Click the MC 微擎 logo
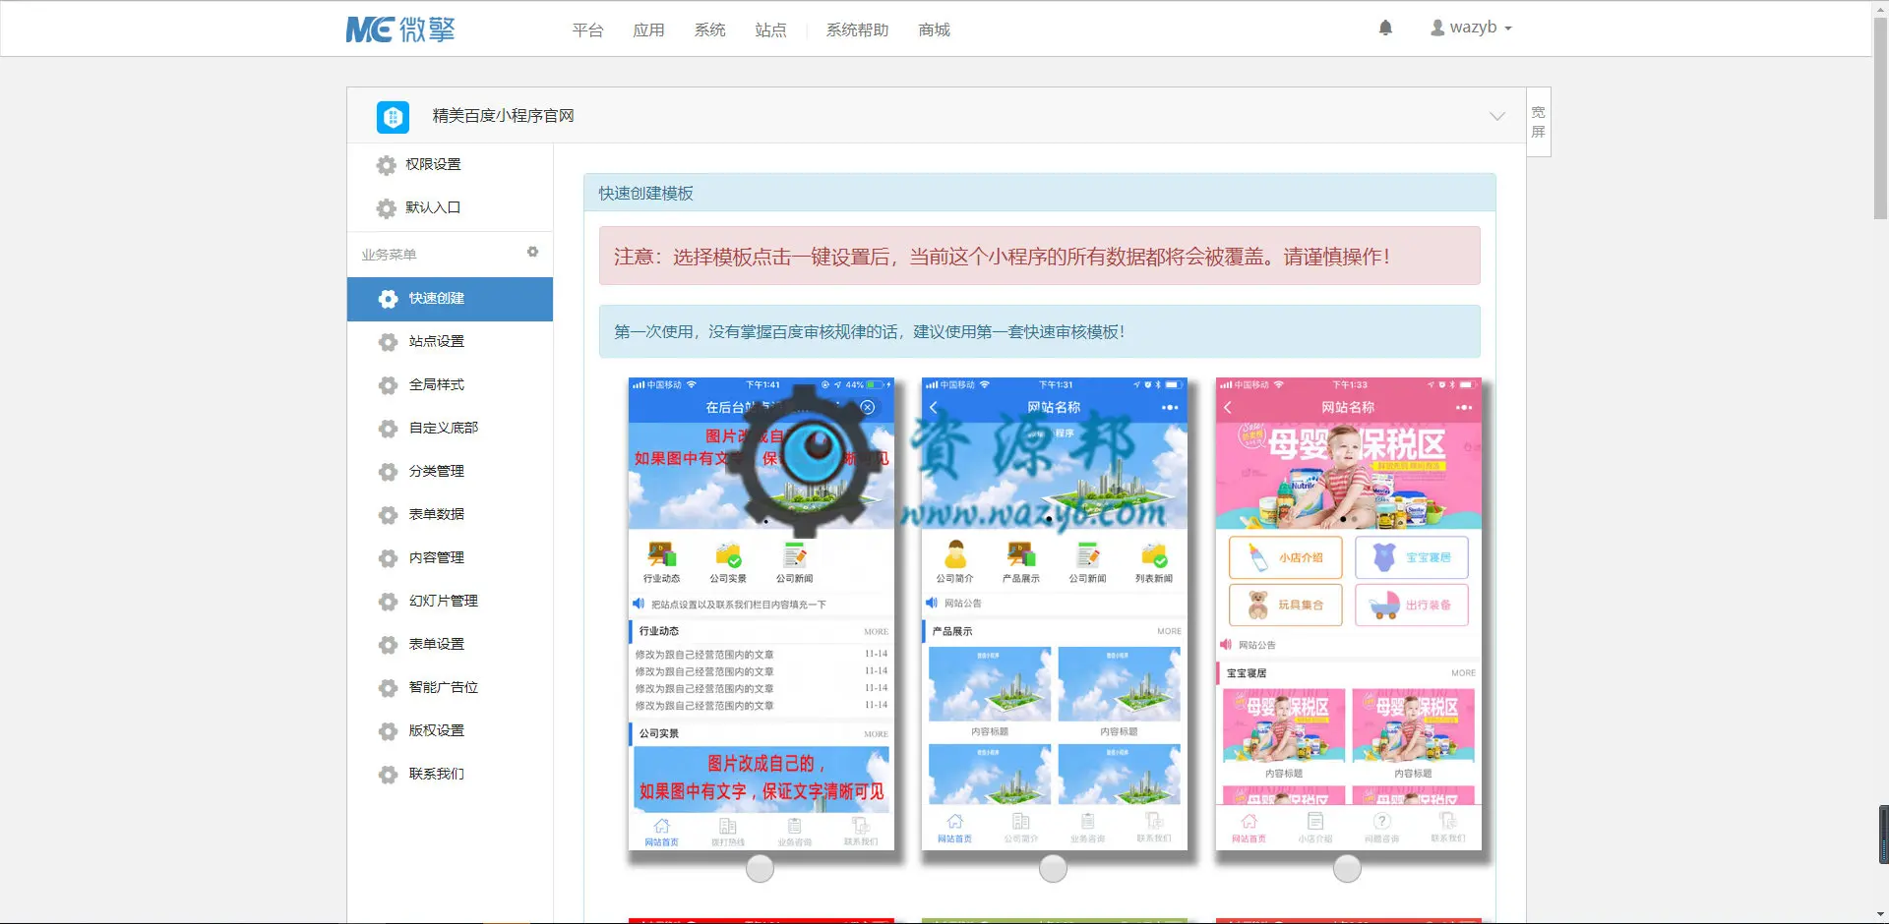 [400, 29]
